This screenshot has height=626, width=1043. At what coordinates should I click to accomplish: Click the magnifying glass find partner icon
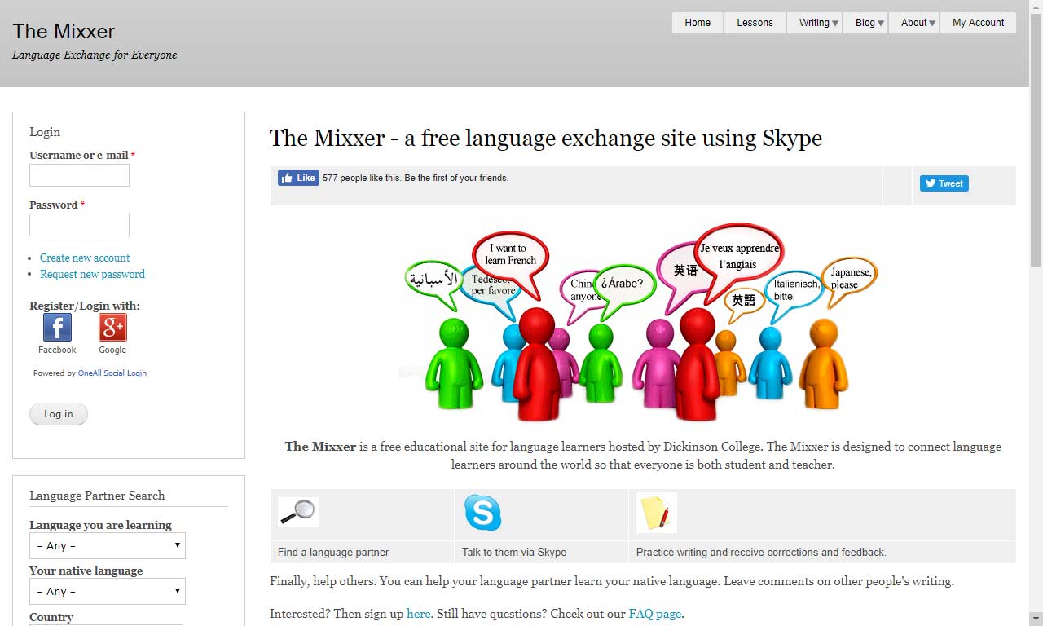point(298,512)
